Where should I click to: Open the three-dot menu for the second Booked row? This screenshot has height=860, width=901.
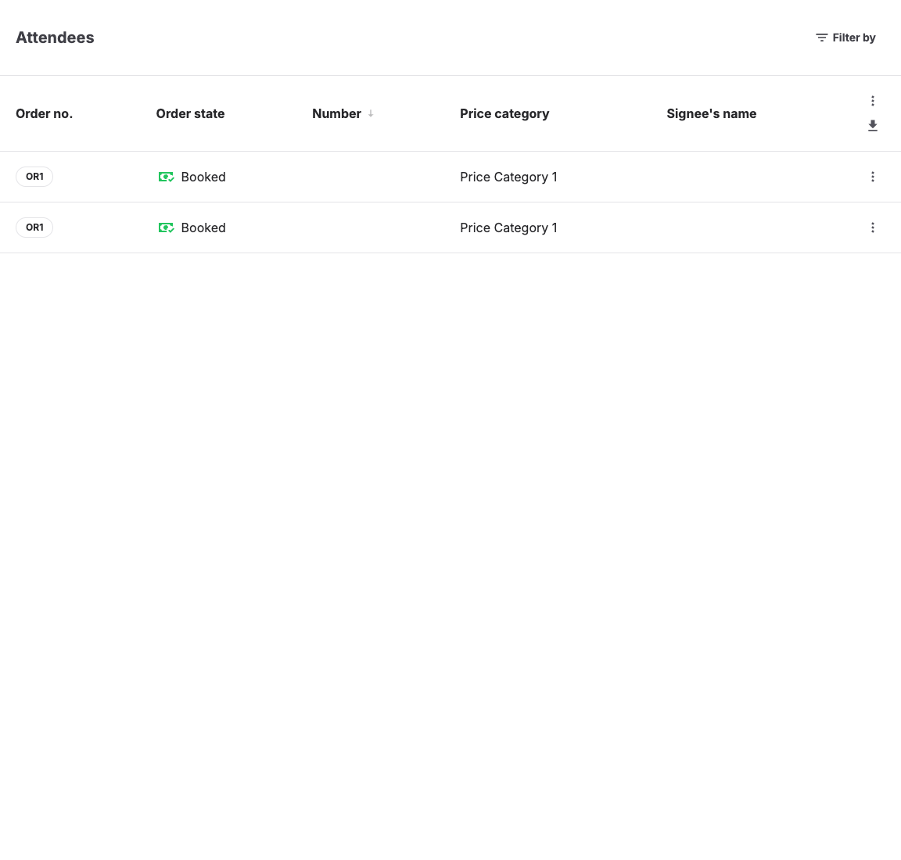pyautogui.click(x=872, y=228)
